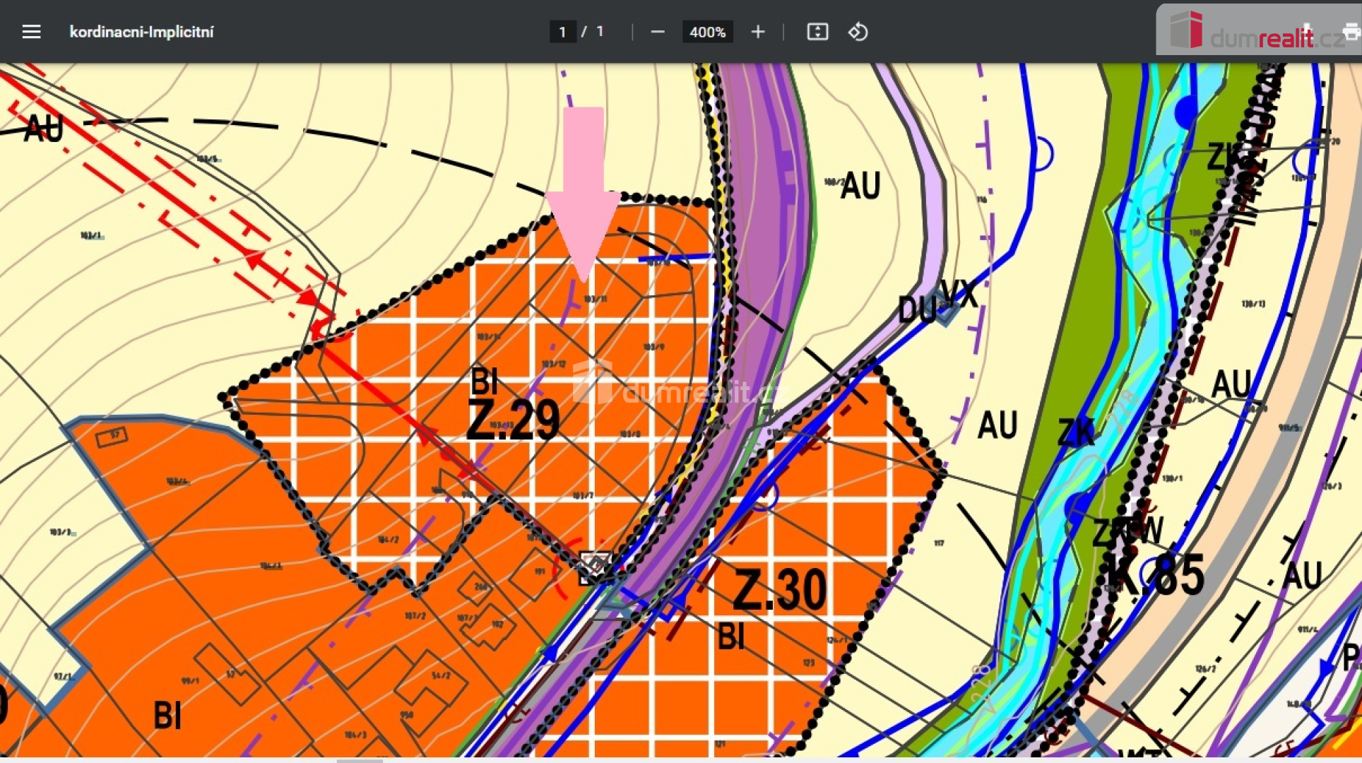Click the horizontal scrollbar at the bottom
This screenshot has width=1362, height=763.
pyautogui.click(x=360, y=760)
